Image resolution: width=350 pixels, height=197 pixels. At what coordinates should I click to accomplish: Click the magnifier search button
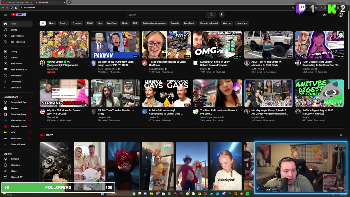pyautogui.click(x=211, y=15)
